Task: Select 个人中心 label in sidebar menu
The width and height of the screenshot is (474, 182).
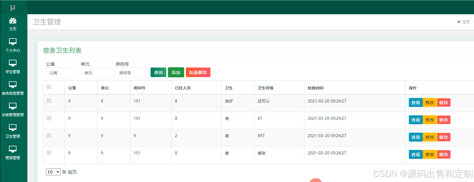Action: click(13, 50)
